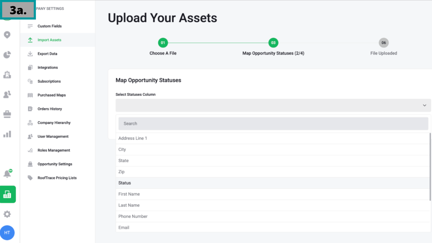Open Orders History page
This screenshot has width=432, height=243.
click(x=50, y=109)
